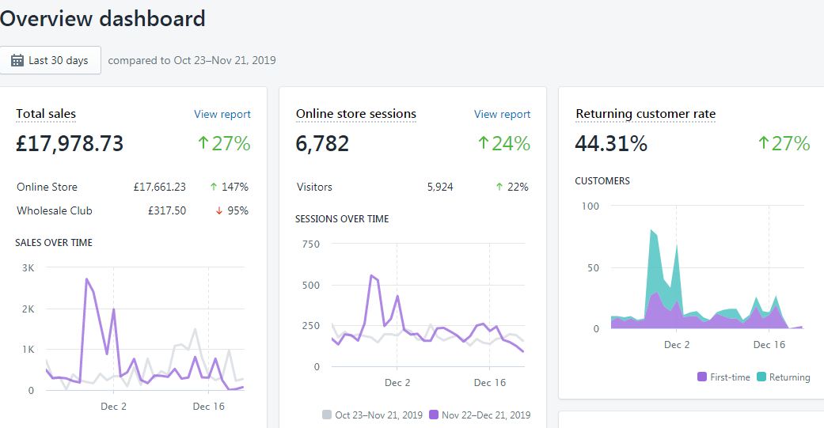Click the Overview dashboard page heading
Viewport: 824px width, 428px height.
(102, 19)
